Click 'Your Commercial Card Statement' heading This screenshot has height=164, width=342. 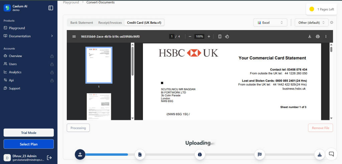(x=272, y=58)
